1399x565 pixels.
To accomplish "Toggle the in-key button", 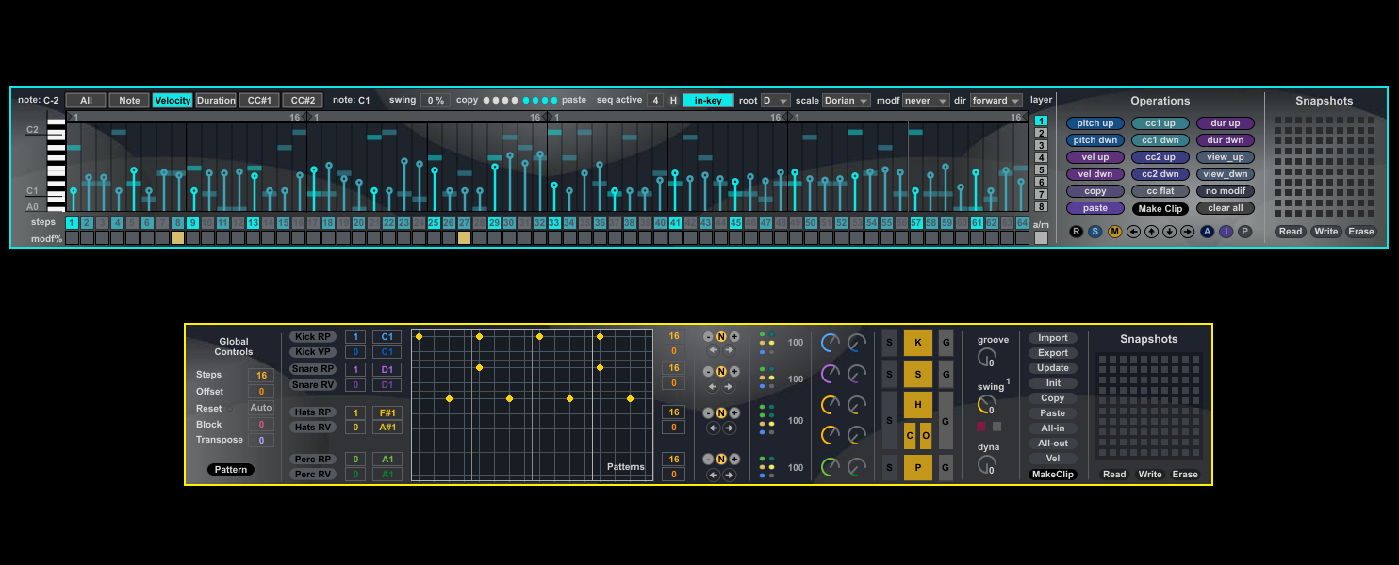I will [708, 100].
